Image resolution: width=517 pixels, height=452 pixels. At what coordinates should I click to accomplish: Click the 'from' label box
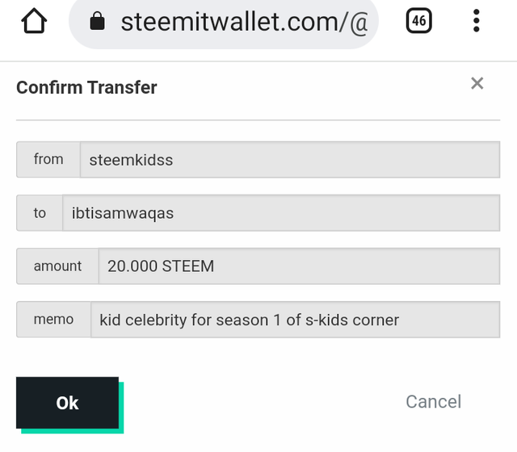click(x=48, y=160)
